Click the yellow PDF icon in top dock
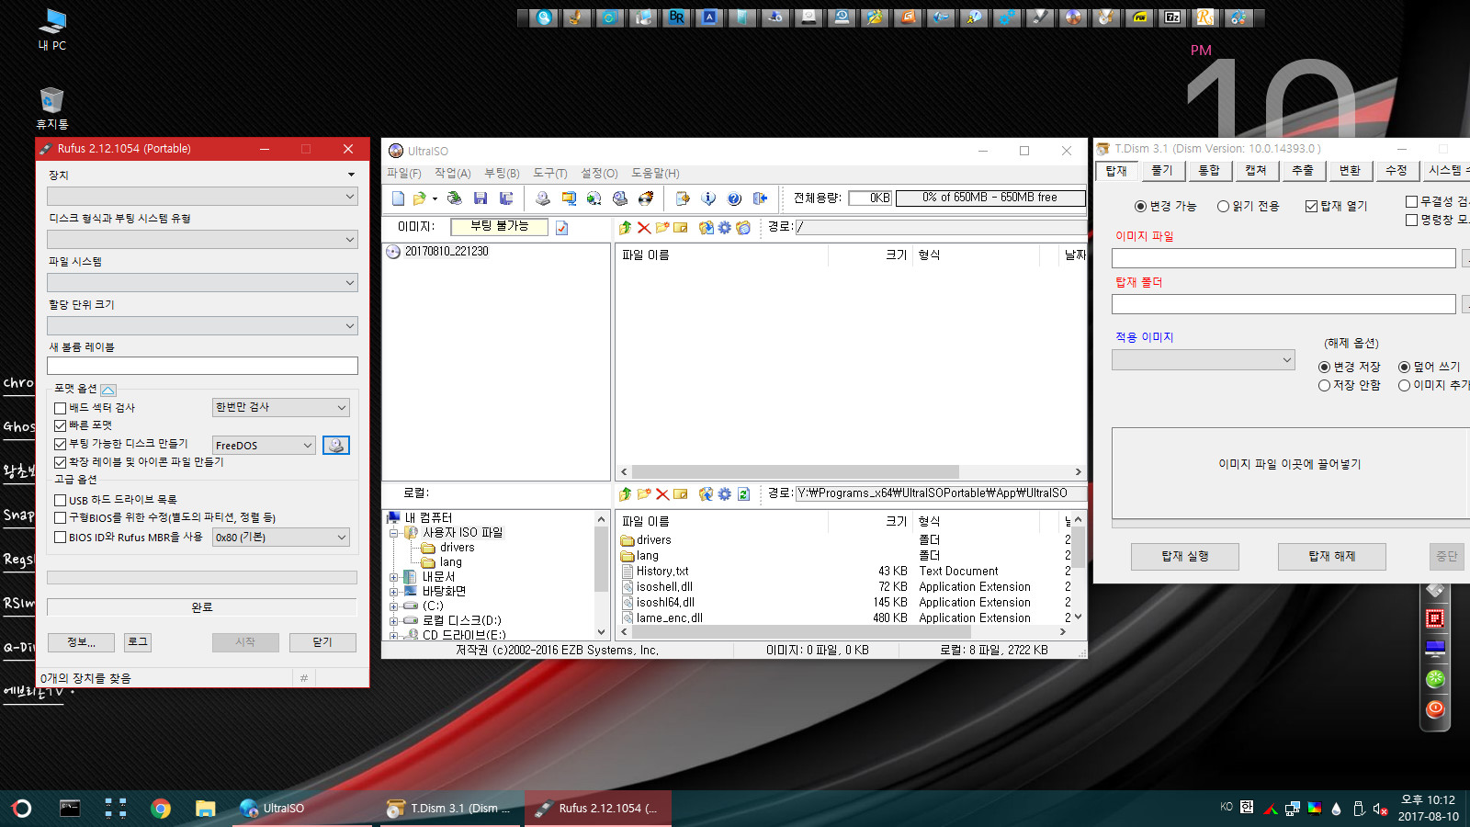Screen dimensions: 1470x827 pyautogui.click(x=1139, y=17)
